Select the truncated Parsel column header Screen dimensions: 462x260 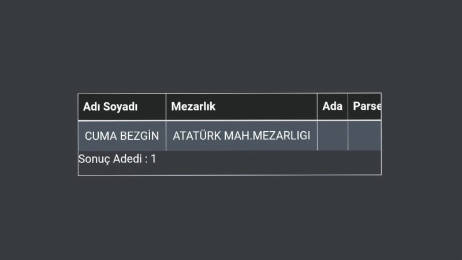[365, 107]
